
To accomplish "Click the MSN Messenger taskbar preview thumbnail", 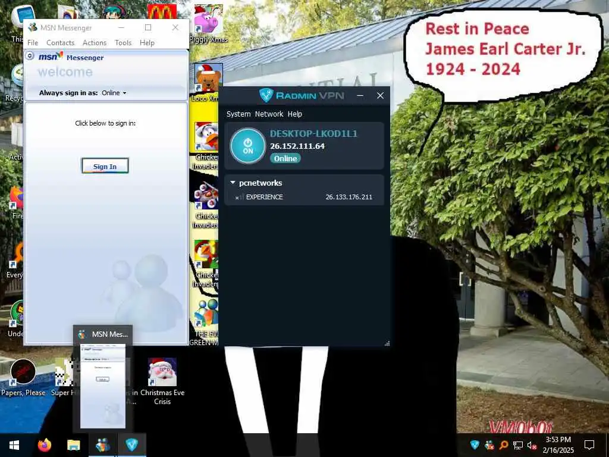I will point(103,385).
